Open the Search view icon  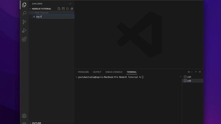(x=24, y=13)
